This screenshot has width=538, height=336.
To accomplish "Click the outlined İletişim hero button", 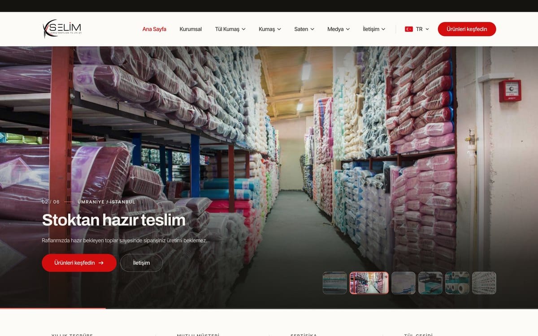I will click(141, 263).
